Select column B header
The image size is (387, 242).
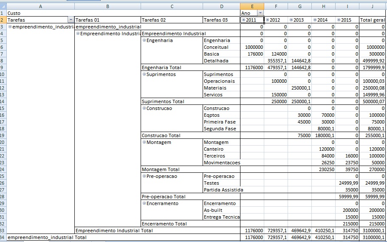(x=107, y=6)
